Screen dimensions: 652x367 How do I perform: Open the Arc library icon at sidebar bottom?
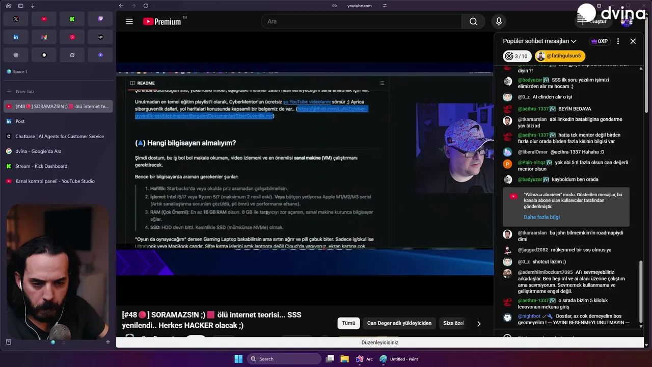point(9,342)
